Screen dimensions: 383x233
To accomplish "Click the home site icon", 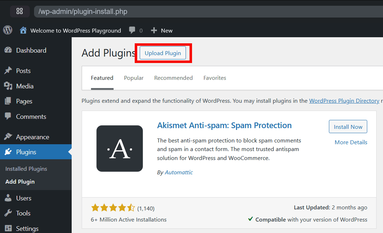I will tap(23, 30).
